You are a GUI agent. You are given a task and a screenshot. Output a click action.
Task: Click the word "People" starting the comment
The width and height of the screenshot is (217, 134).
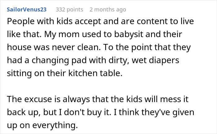tap(21, 22)
